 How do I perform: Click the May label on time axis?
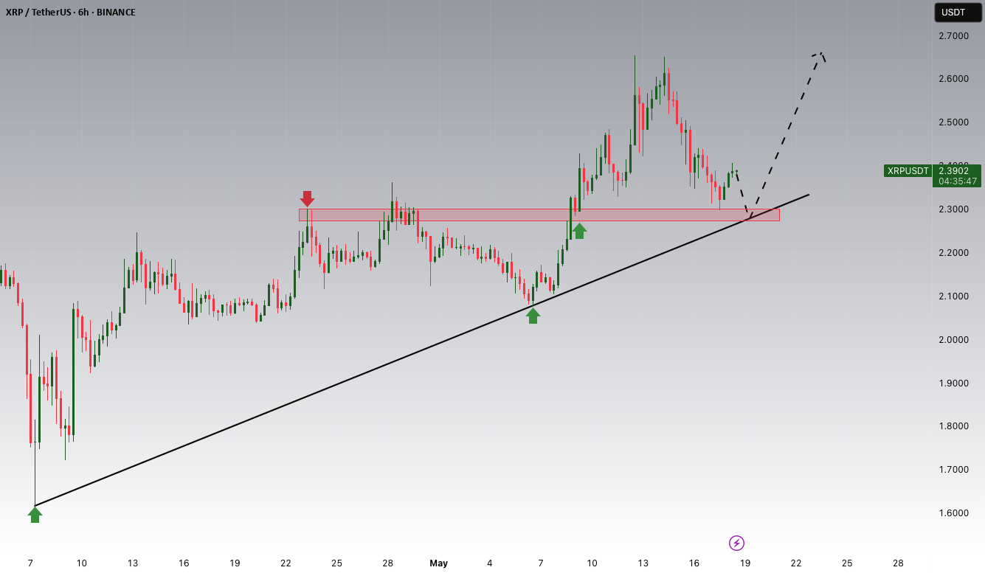click(439, 563)
